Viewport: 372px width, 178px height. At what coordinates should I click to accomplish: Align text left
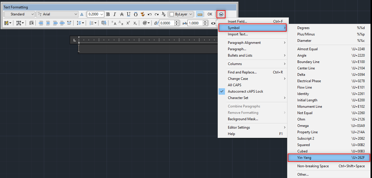pos(41,23)
